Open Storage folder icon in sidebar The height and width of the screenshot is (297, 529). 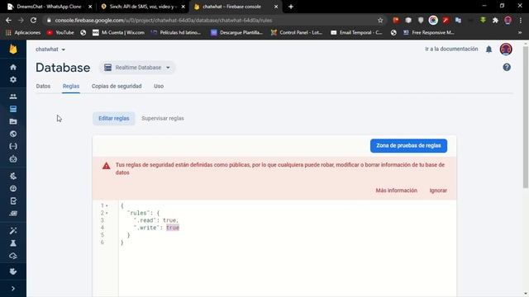pos(13,121)
